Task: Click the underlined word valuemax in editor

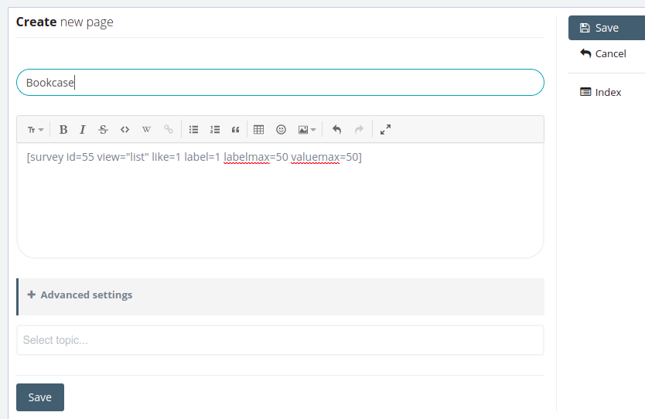Action: click(x=315, y=157)
